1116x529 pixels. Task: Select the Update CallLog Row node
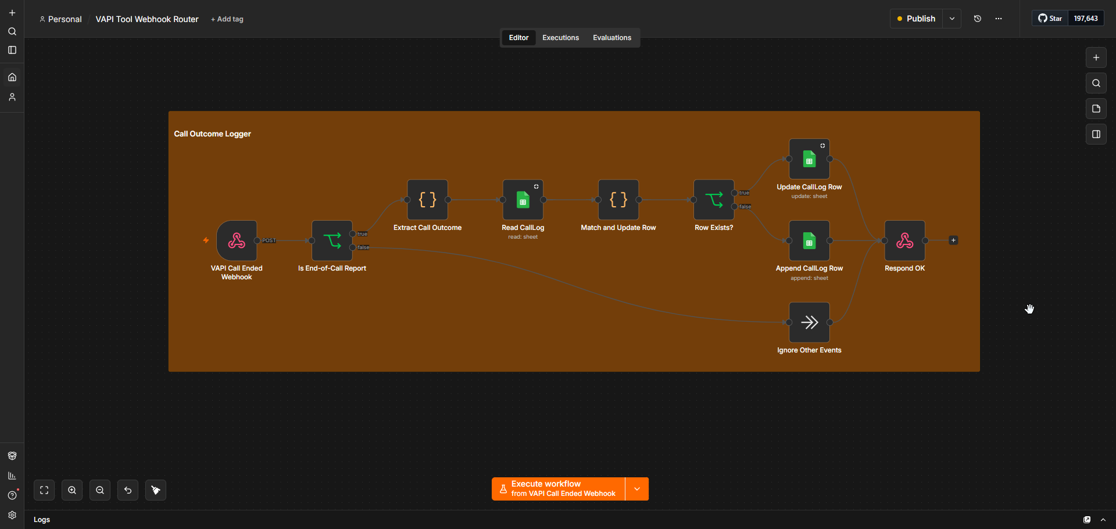(809, 159)
